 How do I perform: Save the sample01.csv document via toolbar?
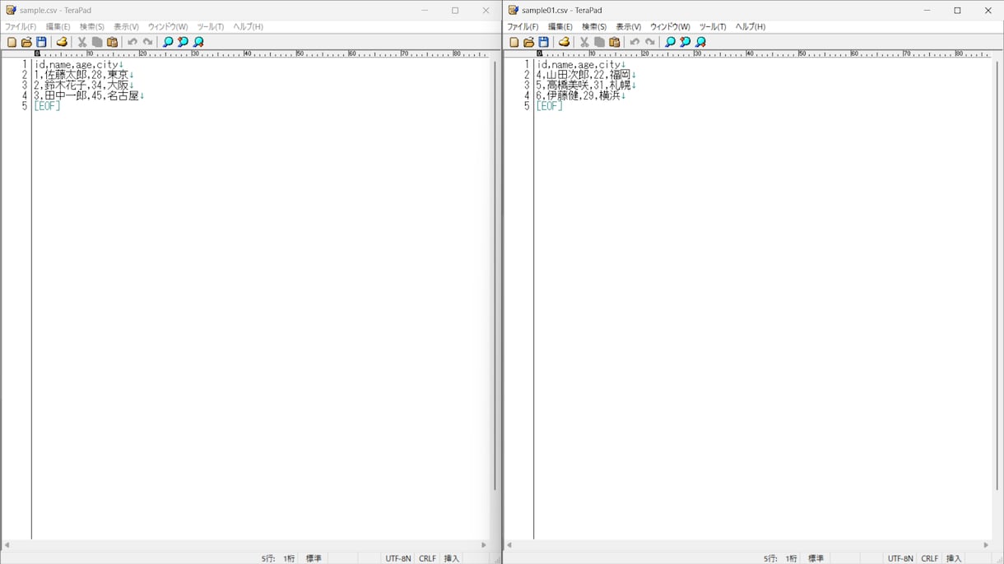click(543, 42)
